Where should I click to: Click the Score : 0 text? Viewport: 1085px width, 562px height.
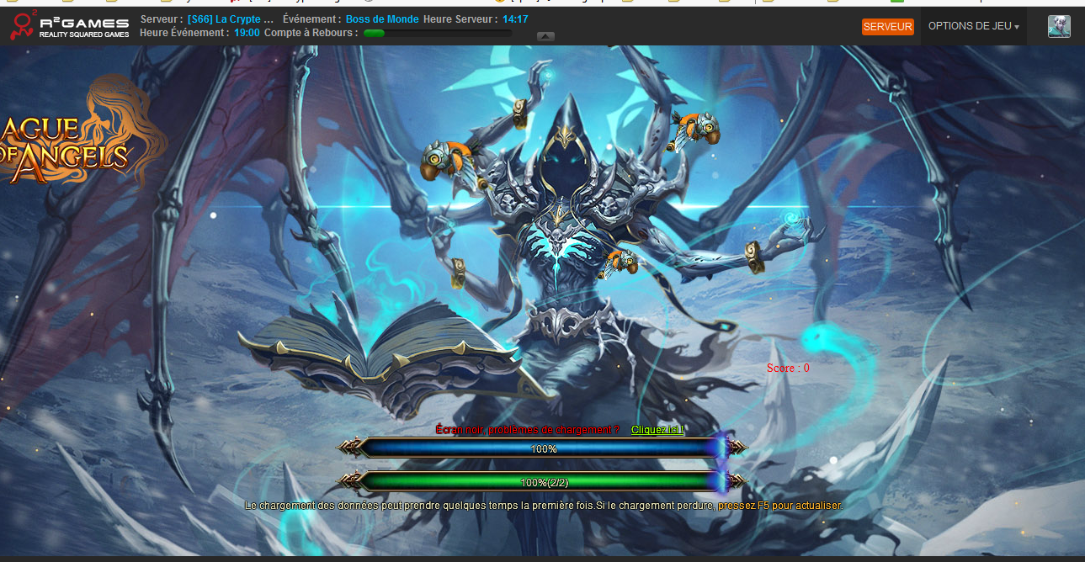pos(788,368)
